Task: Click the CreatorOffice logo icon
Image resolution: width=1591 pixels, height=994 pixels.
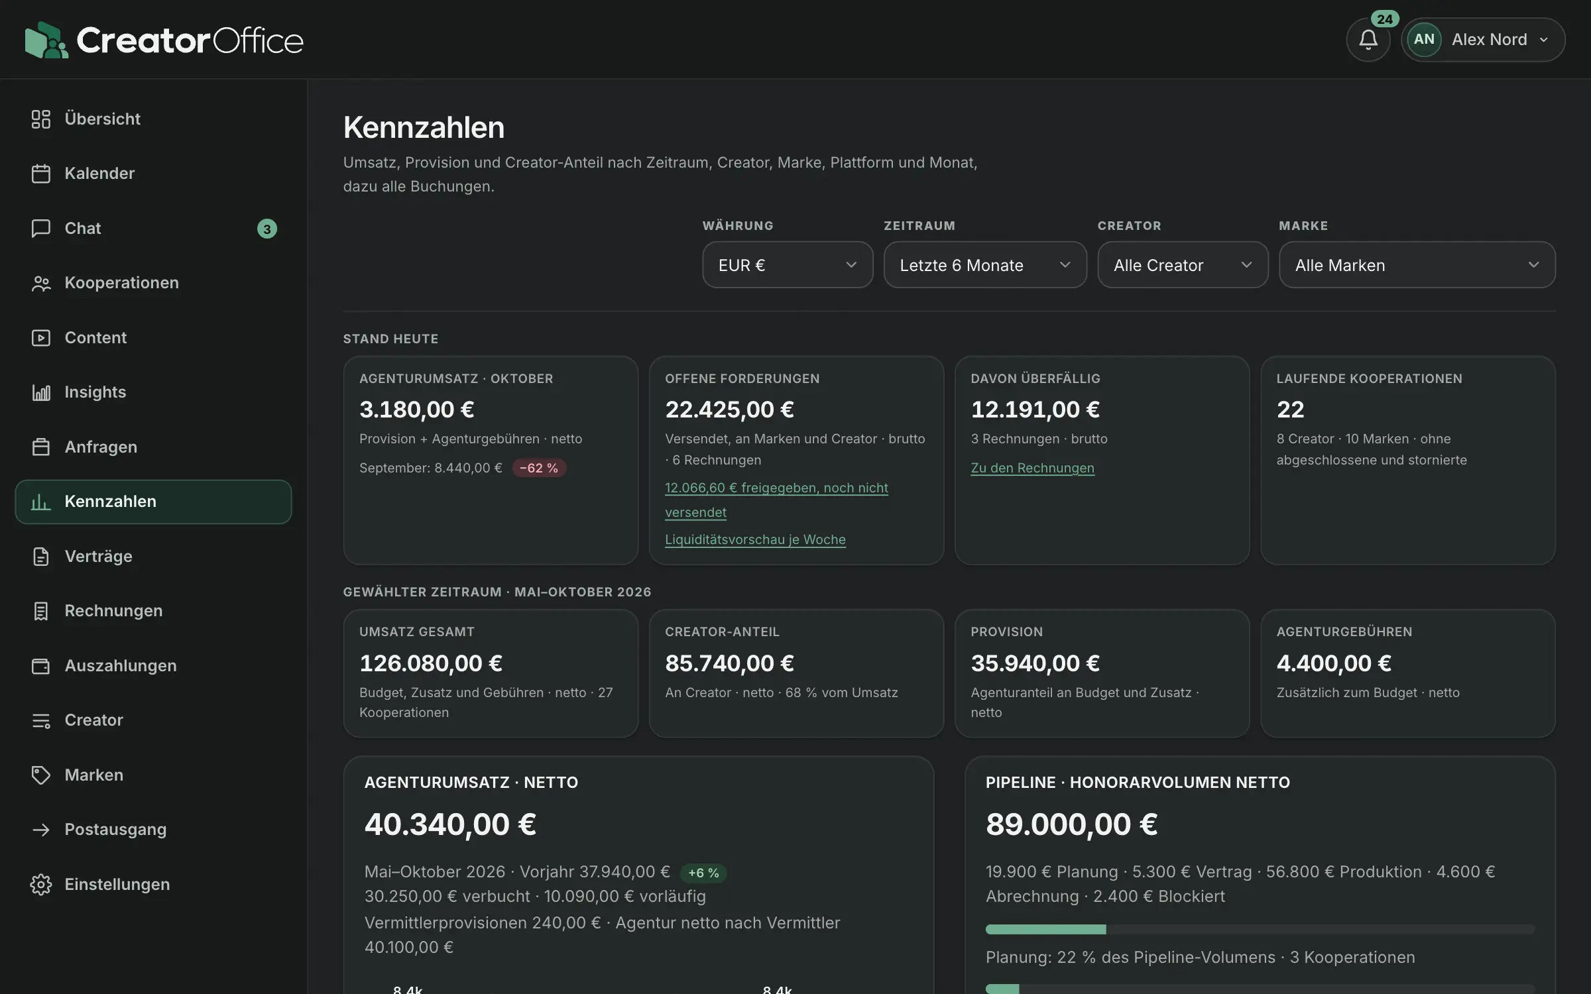Action: pos(46,40)
